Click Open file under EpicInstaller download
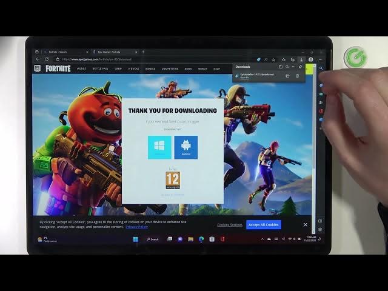Screen dimensions: 388x291 [x=244, y=78]
